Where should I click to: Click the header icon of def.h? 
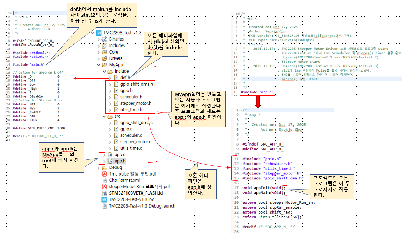pos(116,78)
